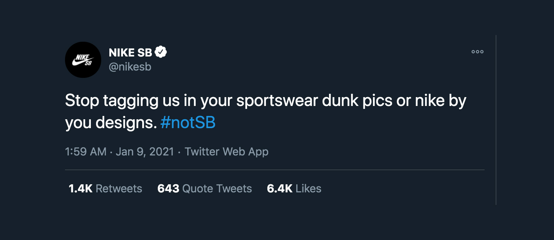The width and height of the screenshot is (554, 240).
Task: Click the 1:59 AM timestamp
Action: 86,151
